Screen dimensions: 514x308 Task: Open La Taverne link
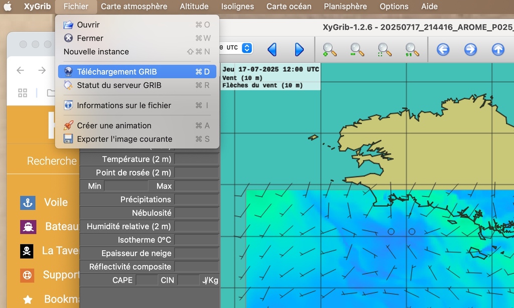pyautogui.click(x=60, y=251)
